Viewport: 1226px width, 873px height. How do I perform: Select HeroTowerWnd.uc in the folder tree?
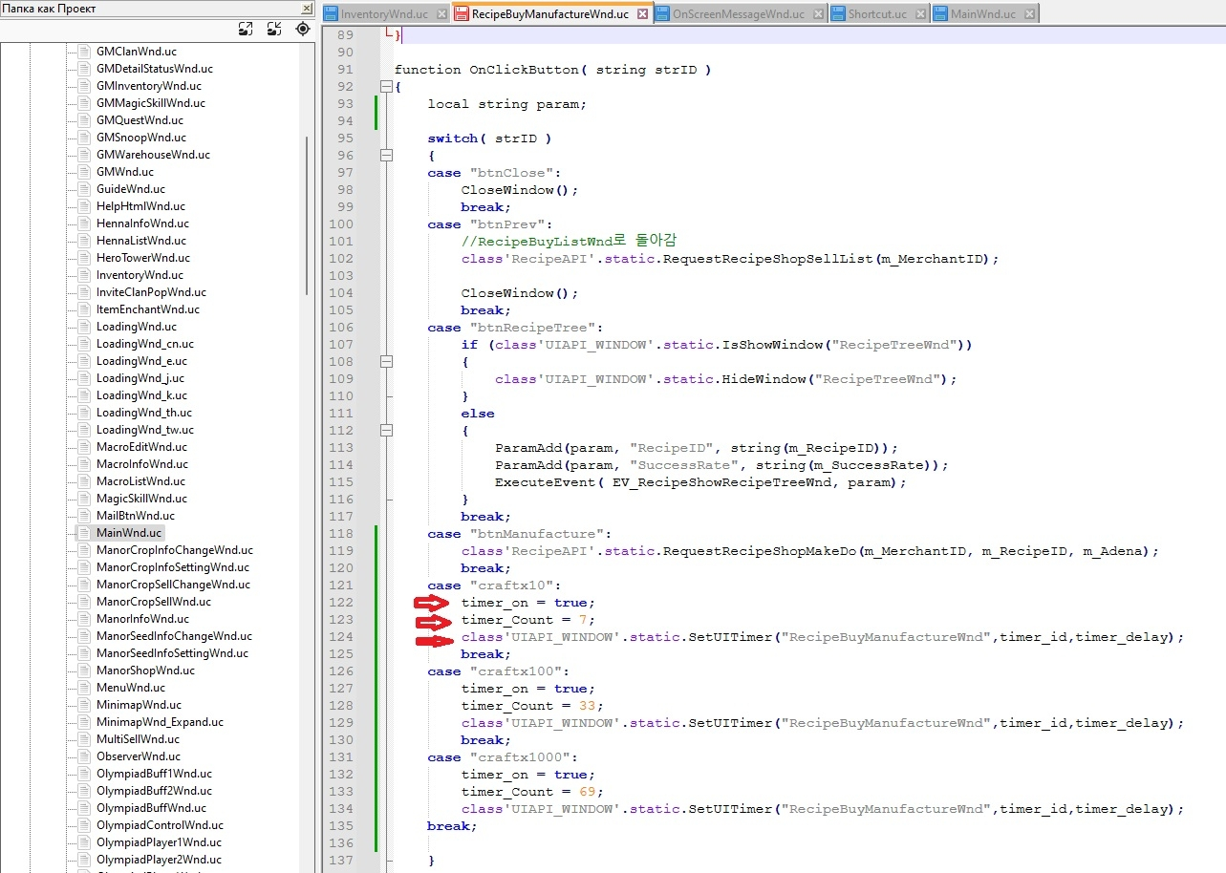[143, 258]
